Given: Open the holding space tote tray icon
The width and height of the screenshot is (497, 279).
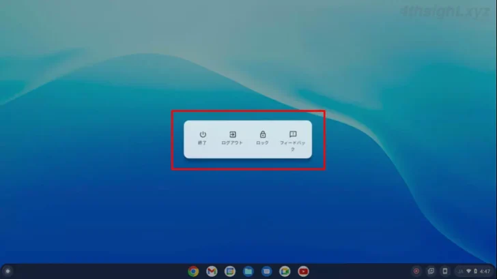Looking at the screenshot, I should pos(431,271).
